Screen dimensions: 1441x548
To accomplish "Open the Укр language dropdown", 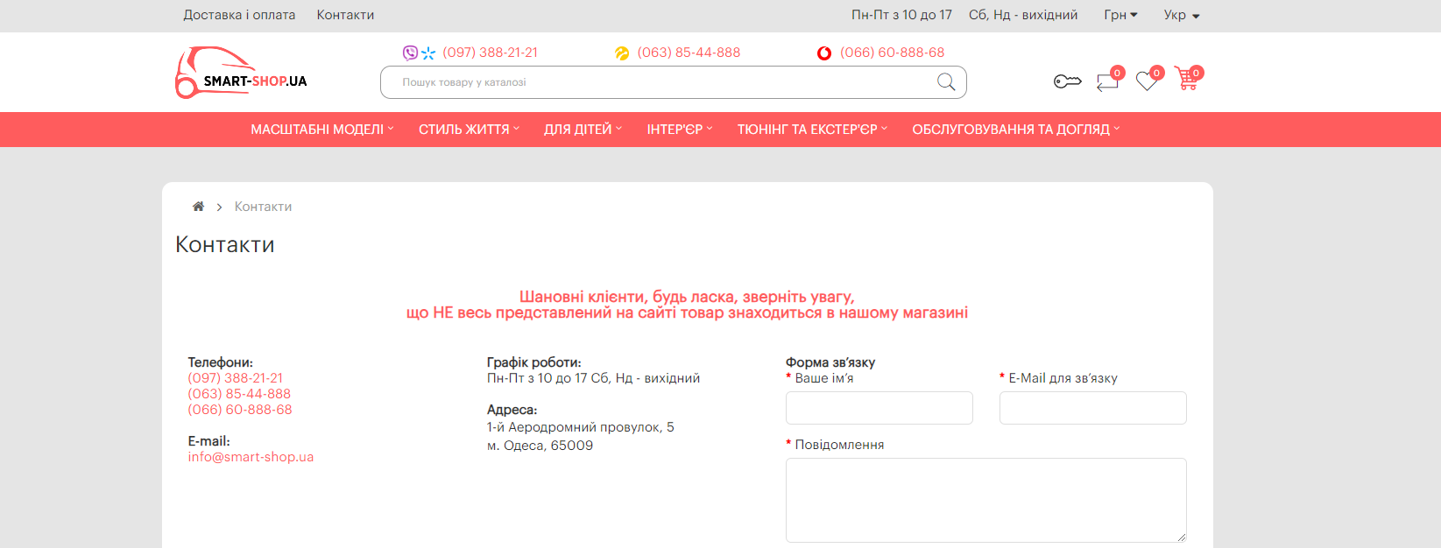I will pos(1181,15).
